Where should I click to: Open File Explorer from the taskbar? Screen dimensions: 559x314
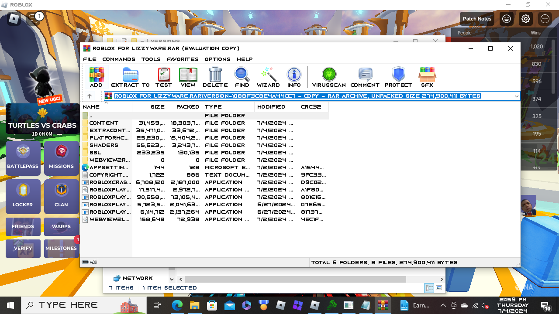pos(195,305)
